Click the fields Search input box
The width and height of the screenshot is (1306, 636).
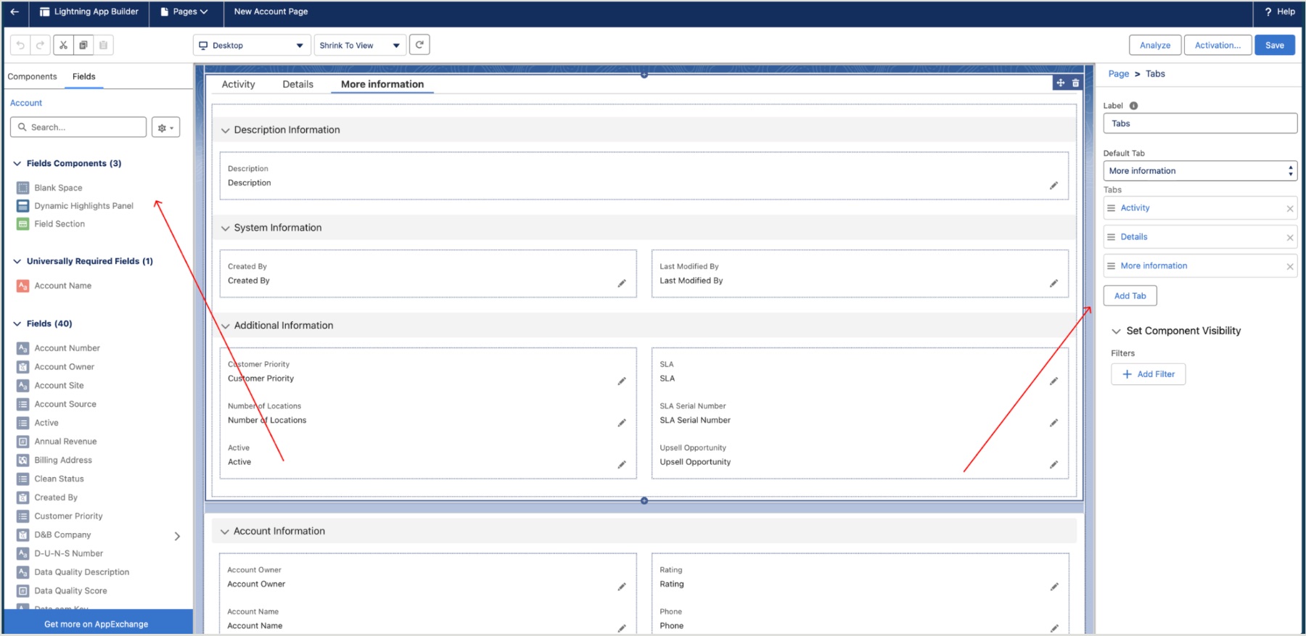[78, 128]
